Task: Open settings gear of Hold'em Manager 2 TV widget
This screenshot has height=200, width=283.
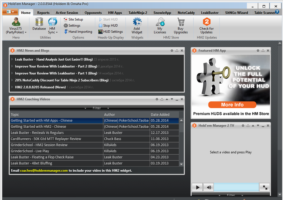Action: click(x=243, y=126)
